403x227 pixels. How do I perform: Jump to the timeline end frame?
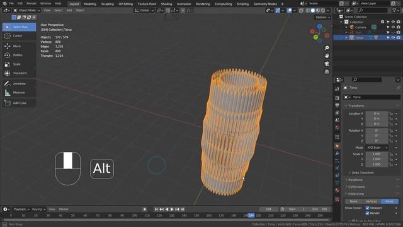pos(183,209)
